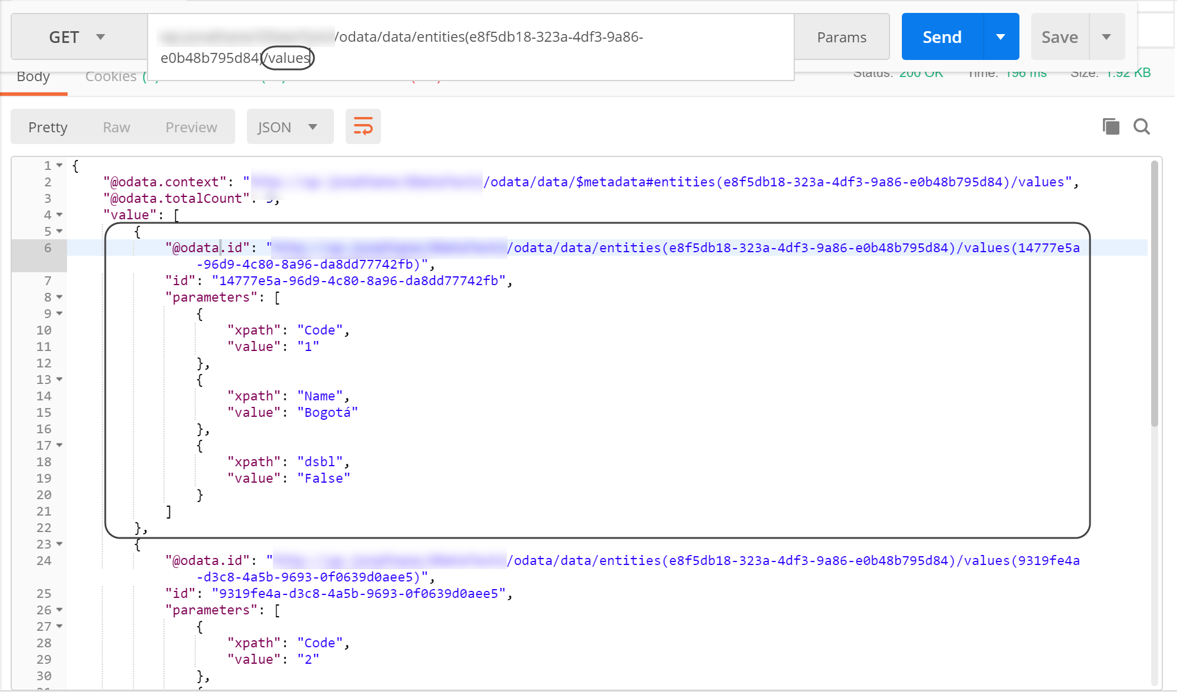Viewport: 1177px width, 692px height.
Task: Collapse the dsbl parameter object at line 17
Action: 59,446
